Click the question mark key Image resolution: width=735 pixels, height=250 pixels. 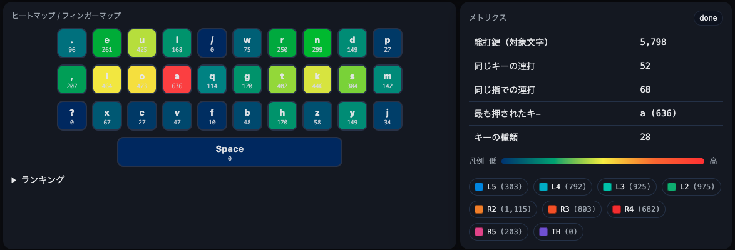(x=72, y=116)
